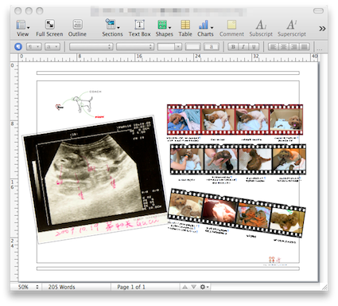Select the small cartoon figures graphic
Screen dimensions: 338x306
[274, 261]
